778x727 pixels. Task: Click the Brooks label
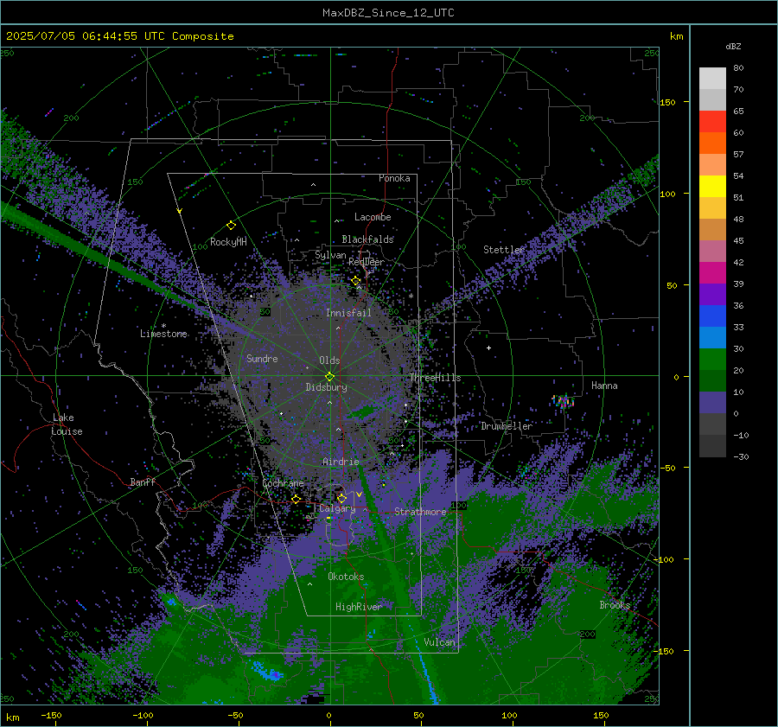(x=615, y=605)
